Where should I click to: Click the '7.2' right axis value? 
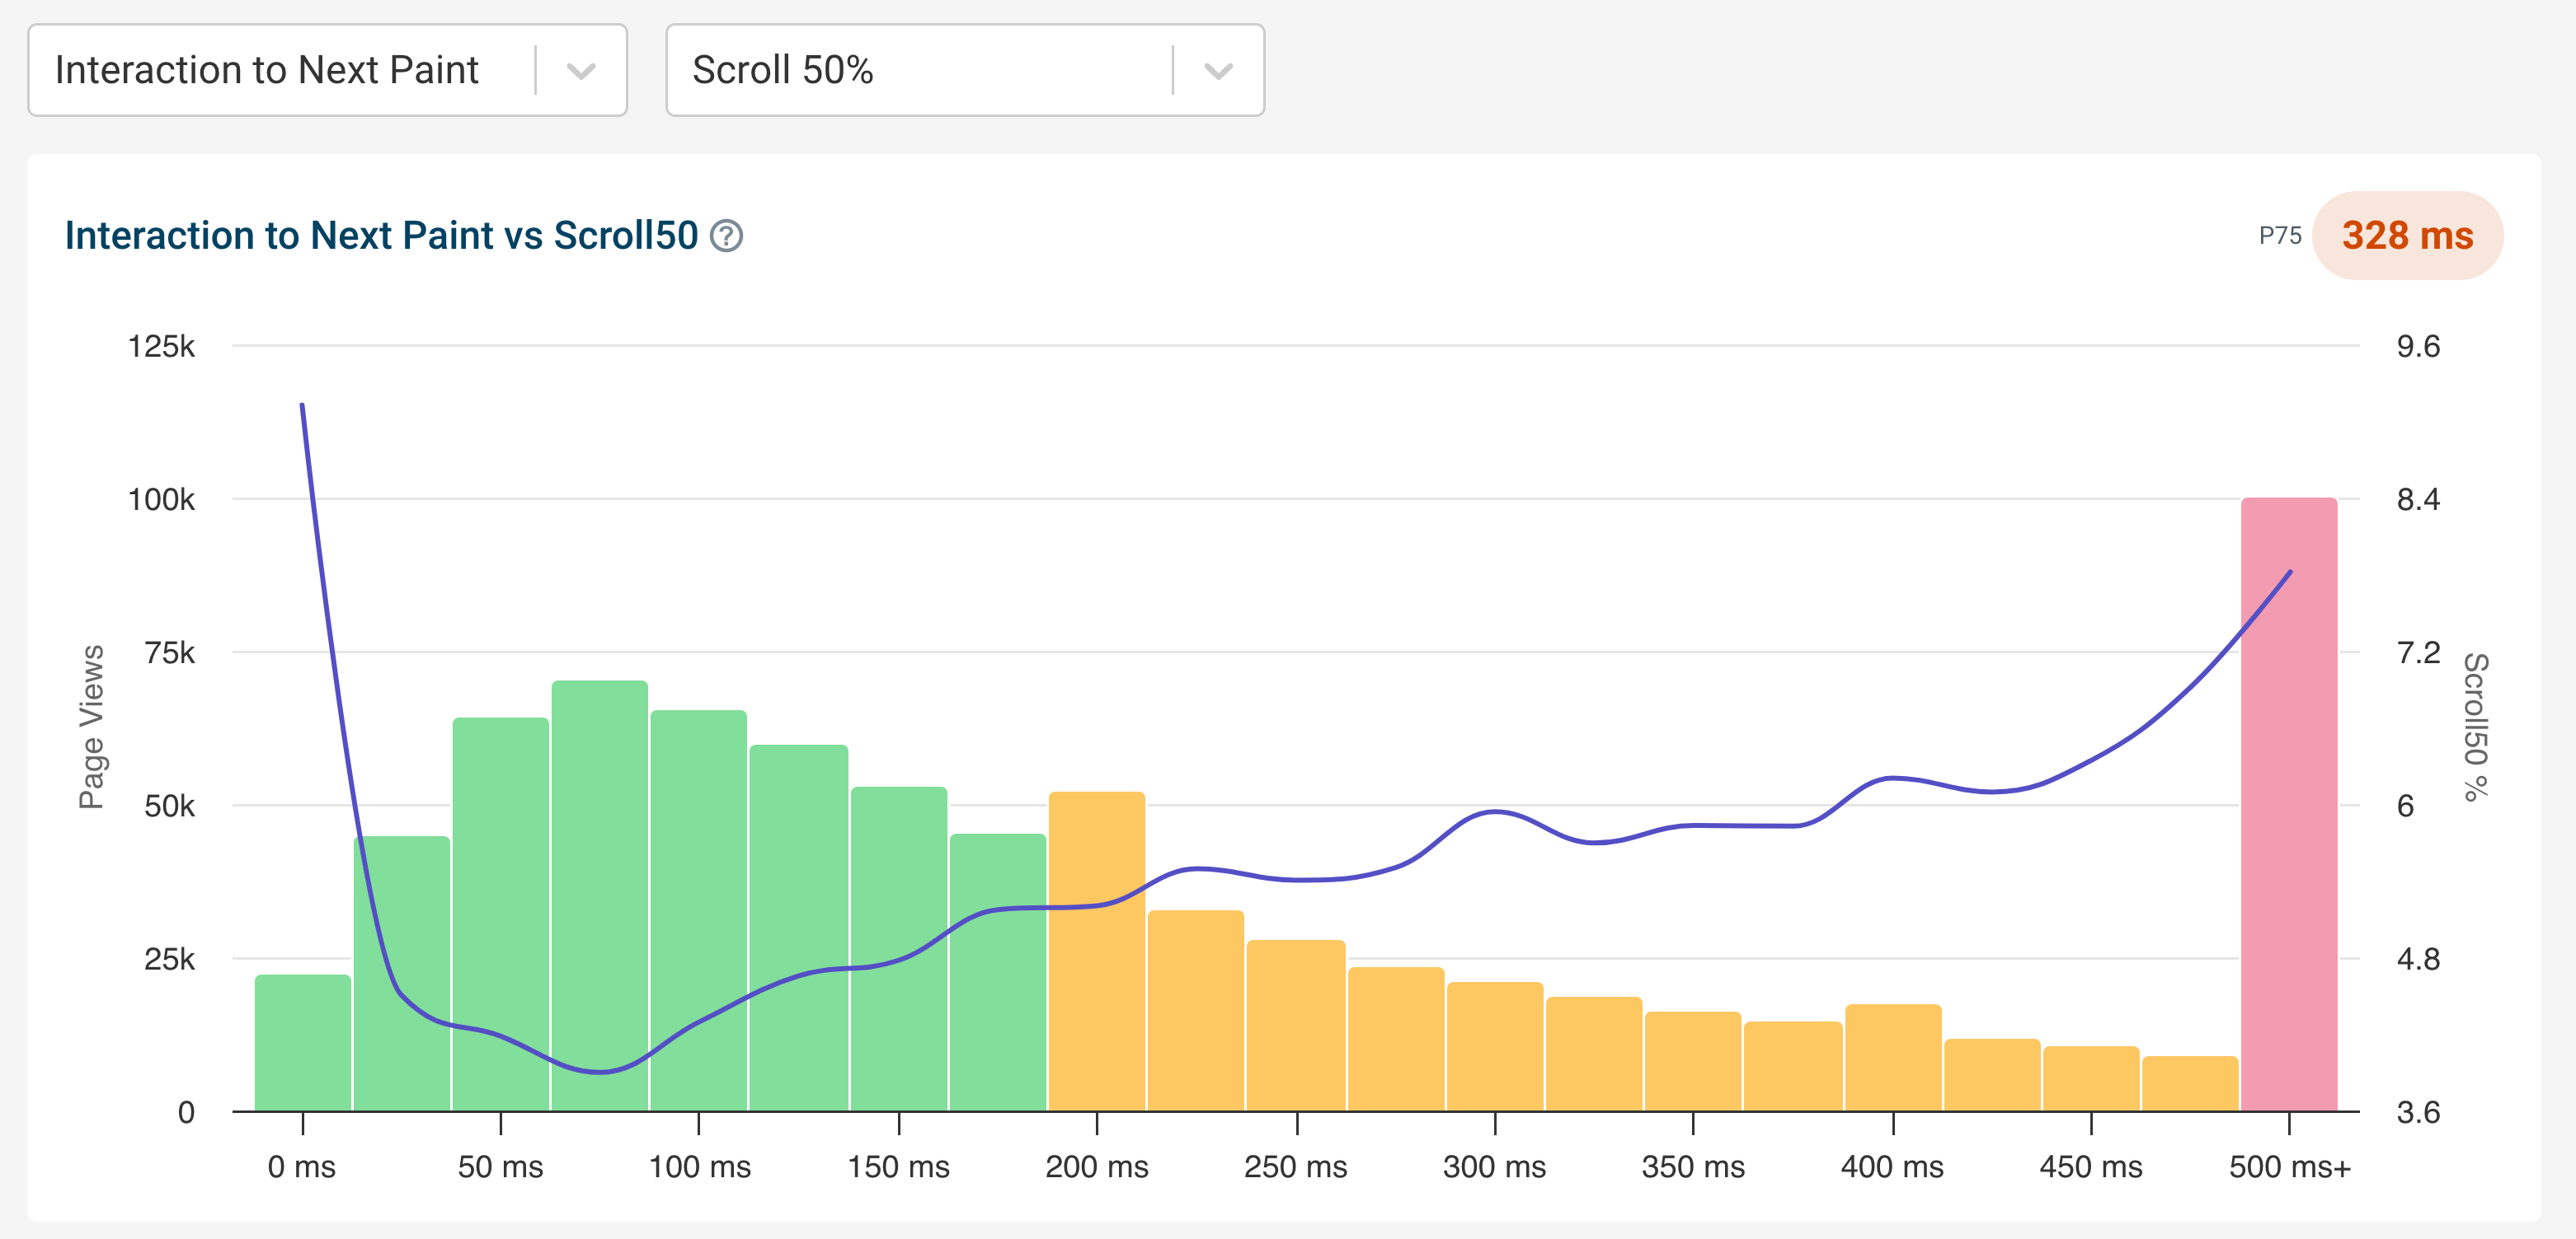[2418, 652]
